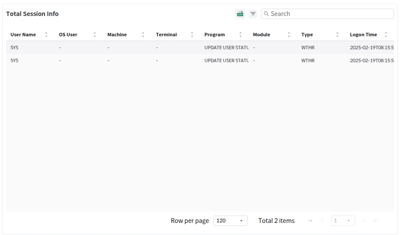Sort by Module column arrows

(289, 35)
